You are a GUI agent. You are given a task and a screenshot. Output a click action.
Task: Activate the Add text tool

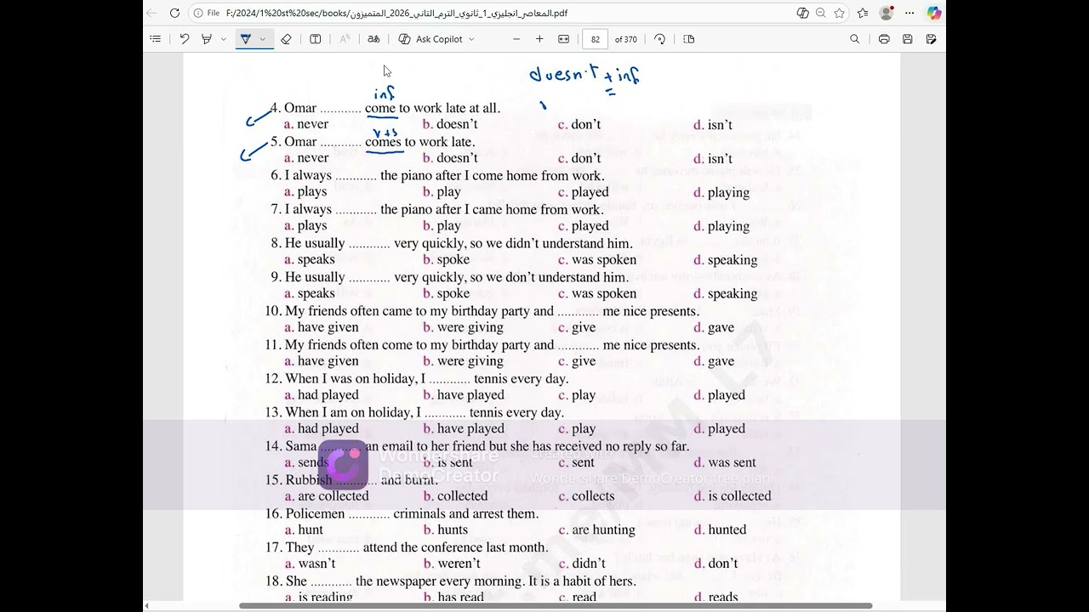tap(315, 39)
